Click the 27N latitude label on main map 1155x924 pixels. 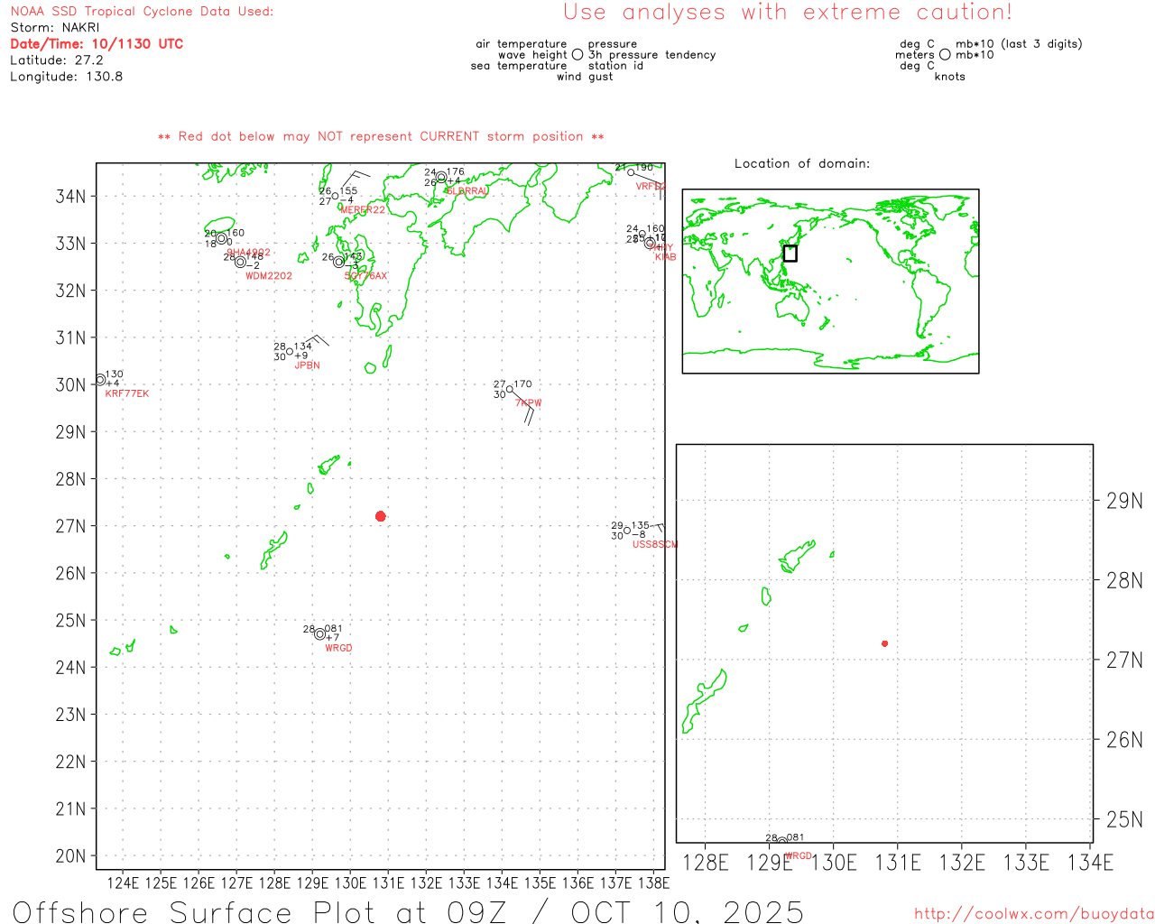point(71,526)
